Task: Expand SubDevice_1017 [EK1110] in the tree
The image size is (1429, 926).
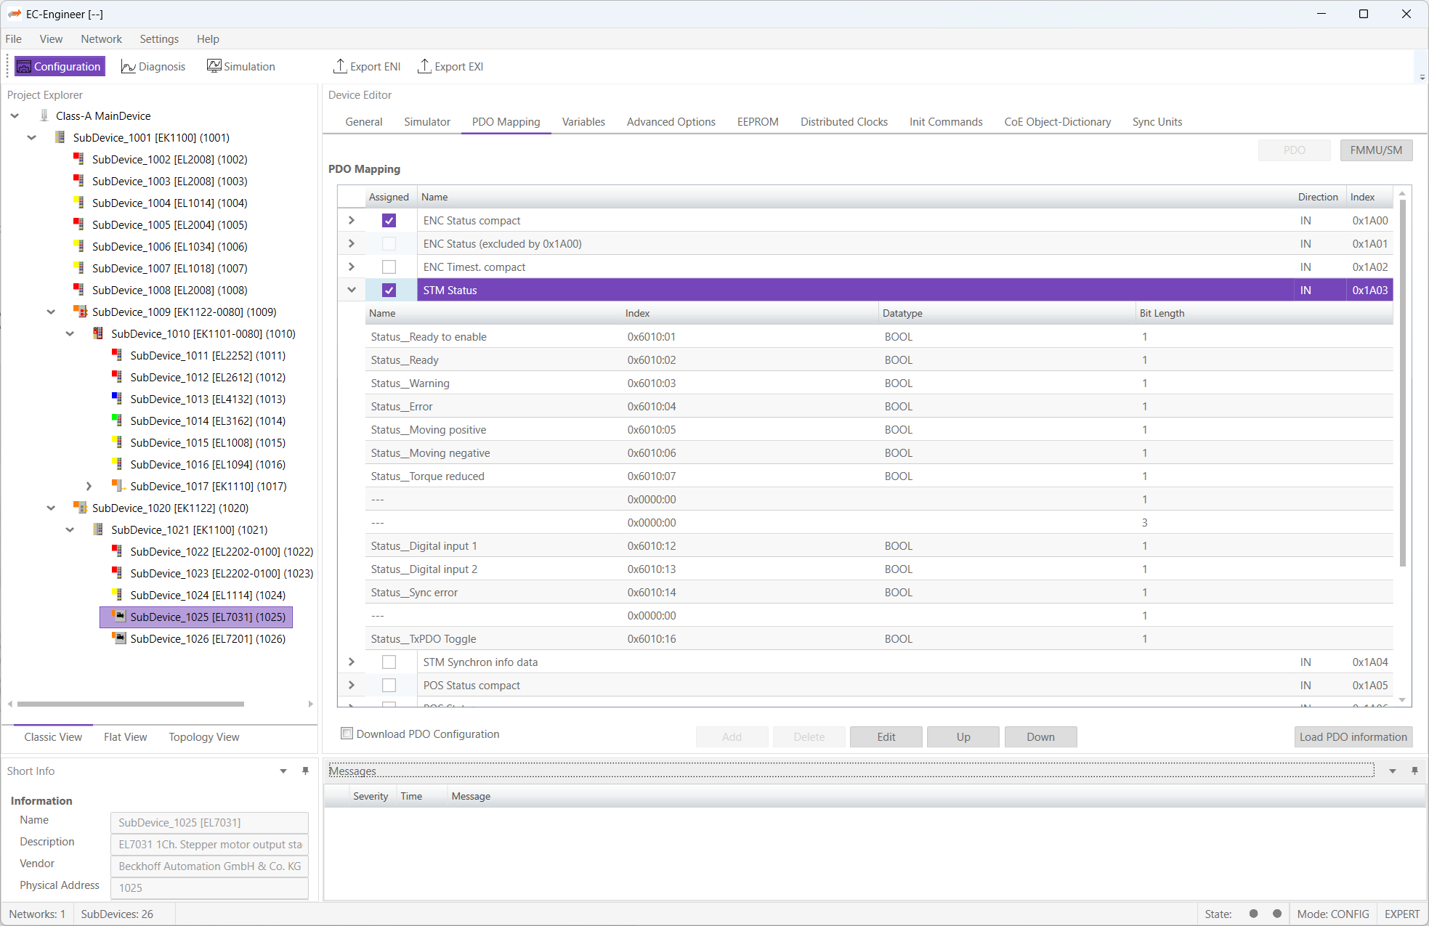Action: [x=89, y=486]
